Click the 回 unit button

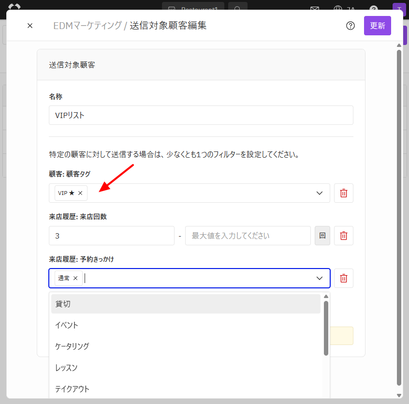point(322,236)
